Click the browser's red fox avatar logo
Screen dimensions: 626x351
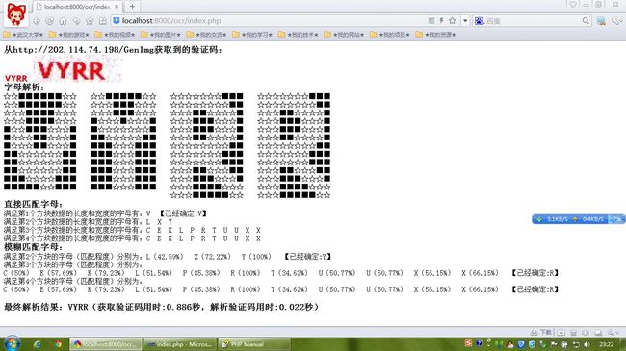16,14
